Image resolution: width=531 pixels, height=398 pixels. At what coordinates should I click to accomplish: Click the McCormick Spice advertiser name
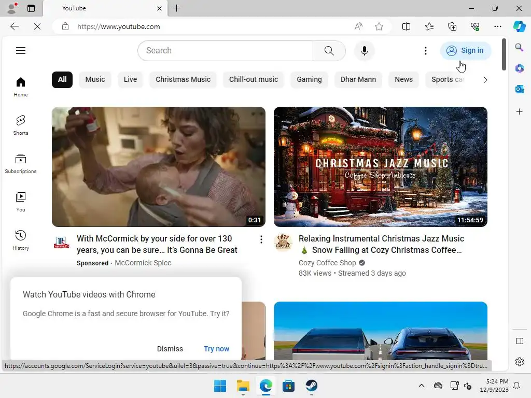tap(143, 263)
